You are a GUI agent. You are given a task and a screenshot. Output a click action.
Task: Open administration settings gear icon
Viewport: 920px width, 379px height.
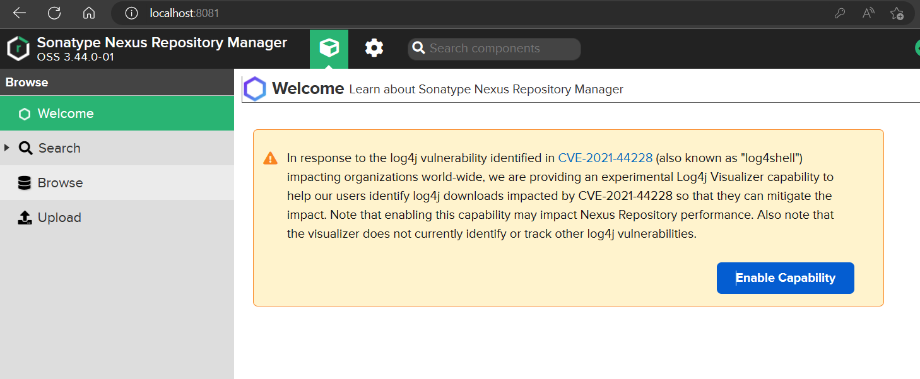click(374, 48)
